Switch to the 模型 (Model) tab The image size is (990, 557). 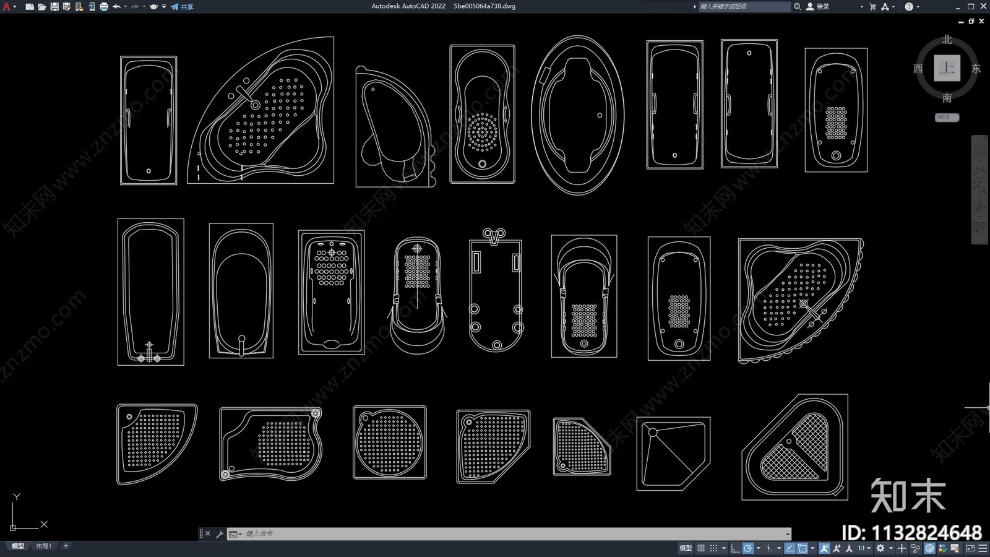click(x=18, y=546)
